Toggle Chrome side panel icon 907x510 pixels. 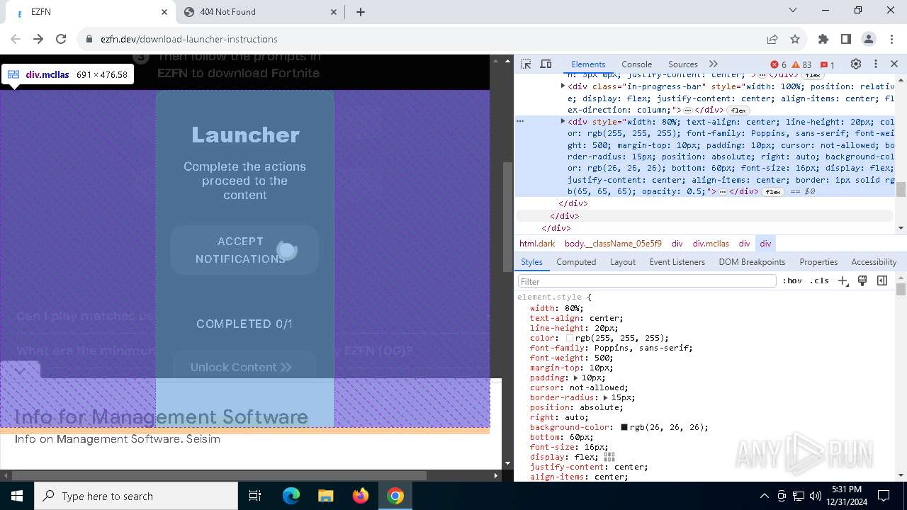846,39
